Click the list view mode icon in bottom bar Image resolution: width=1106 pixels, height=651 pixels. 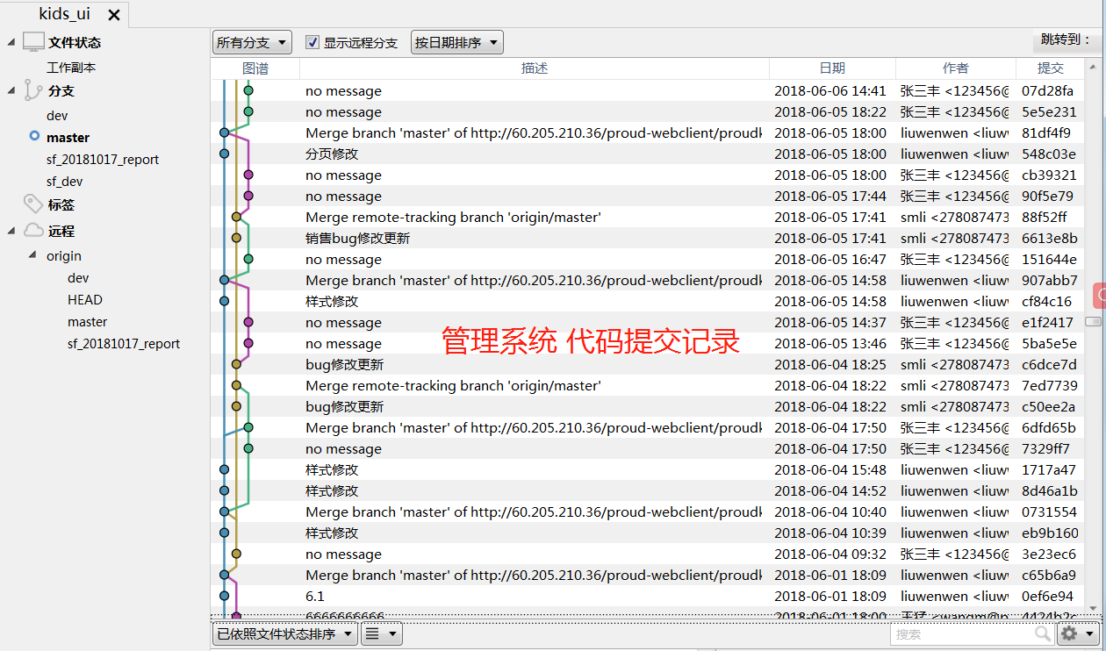381,633
